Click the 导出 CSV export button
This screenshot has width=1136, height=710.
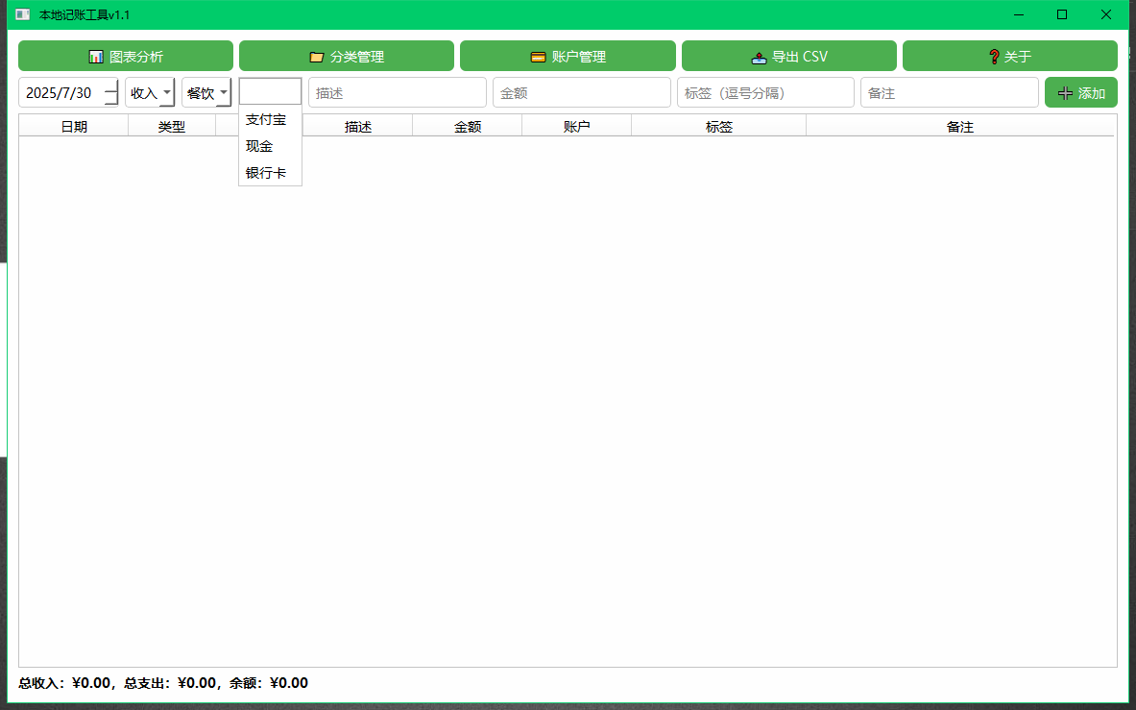(788, 56)
